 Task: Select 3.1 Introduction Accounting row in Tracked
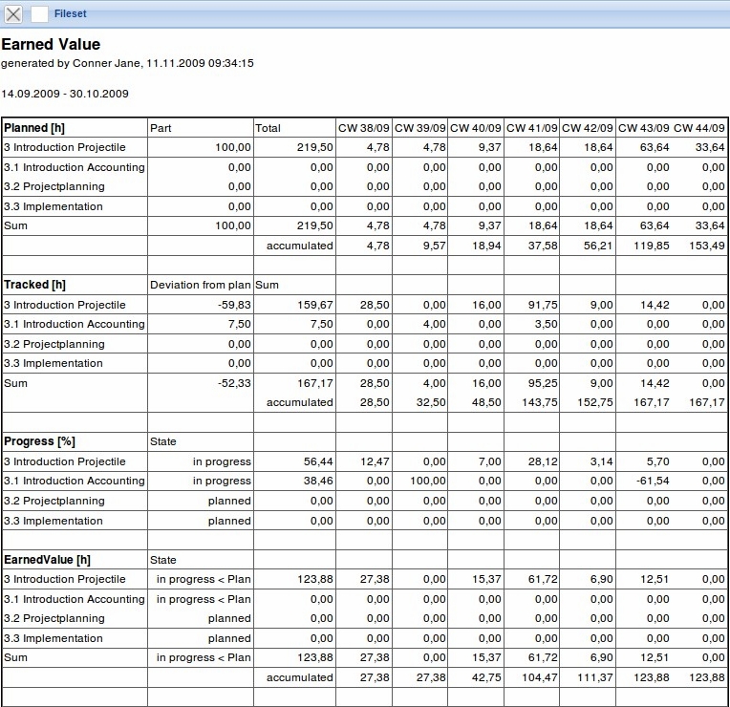click(75, 324)
